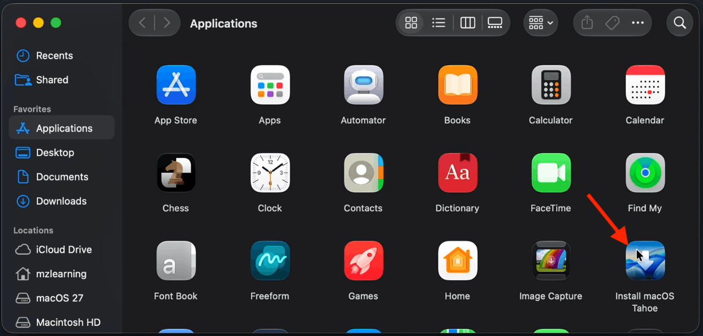This screenshot has height=336, width=703.
Task: Click the 'Chess' name label
Action: point(176,208)
